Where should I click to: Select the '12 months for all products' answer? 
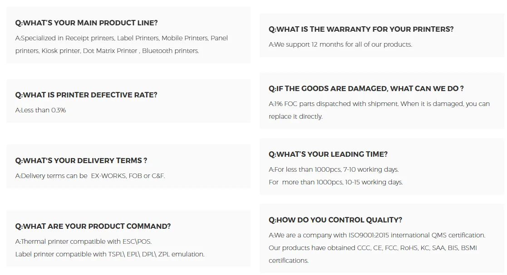(340, 44)
